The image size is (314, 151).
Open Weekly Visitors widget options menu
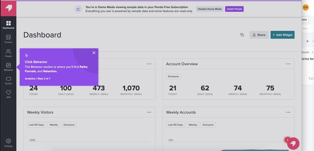pos(149,112)
